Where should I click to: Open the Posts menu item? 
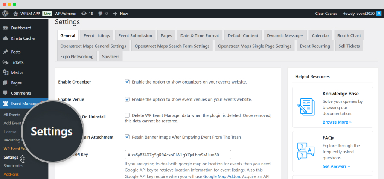16,52
